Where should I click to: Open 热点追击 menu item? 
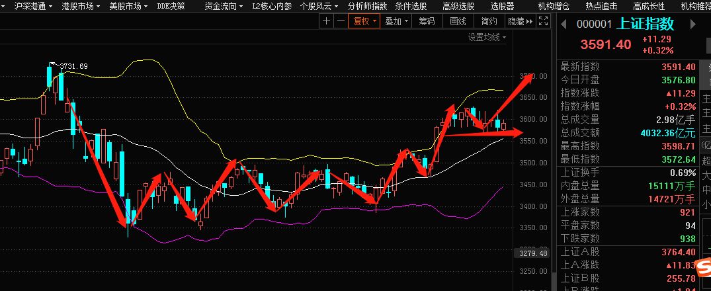point(601,6)
